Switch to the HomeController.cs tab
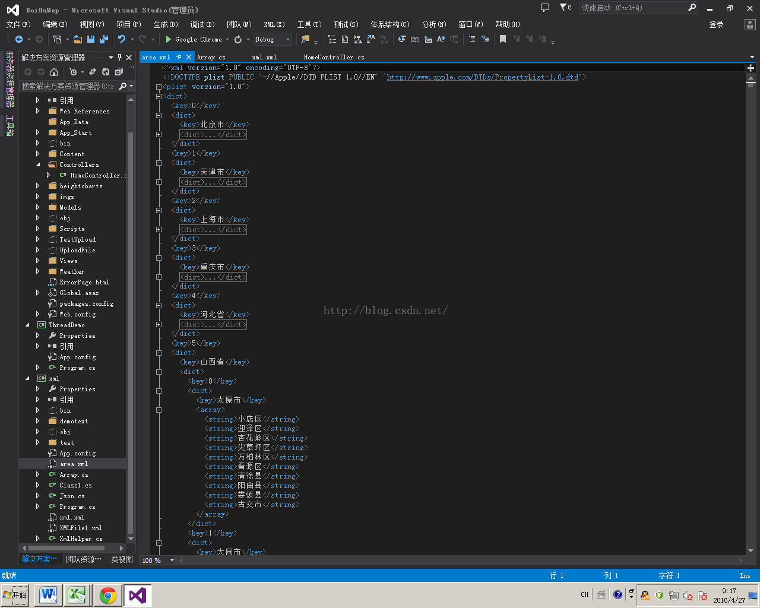Viewport: 760px width, 608px height. tap(334, 57)
